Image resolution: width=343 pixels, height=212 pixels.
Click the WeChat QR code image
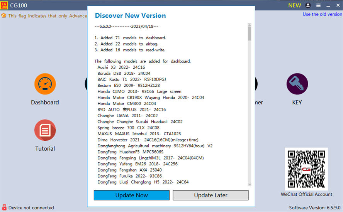tap(306, 169)
